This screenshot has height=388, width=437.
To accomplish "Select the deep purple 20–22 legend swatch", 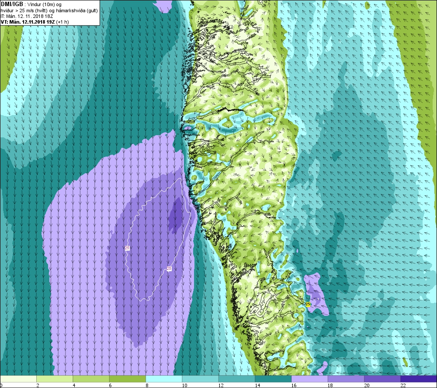I will (x=382, y=379).
